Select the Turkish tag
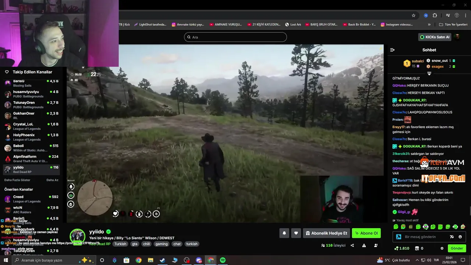This screenshot has height=265, width=471. (120, 244)
